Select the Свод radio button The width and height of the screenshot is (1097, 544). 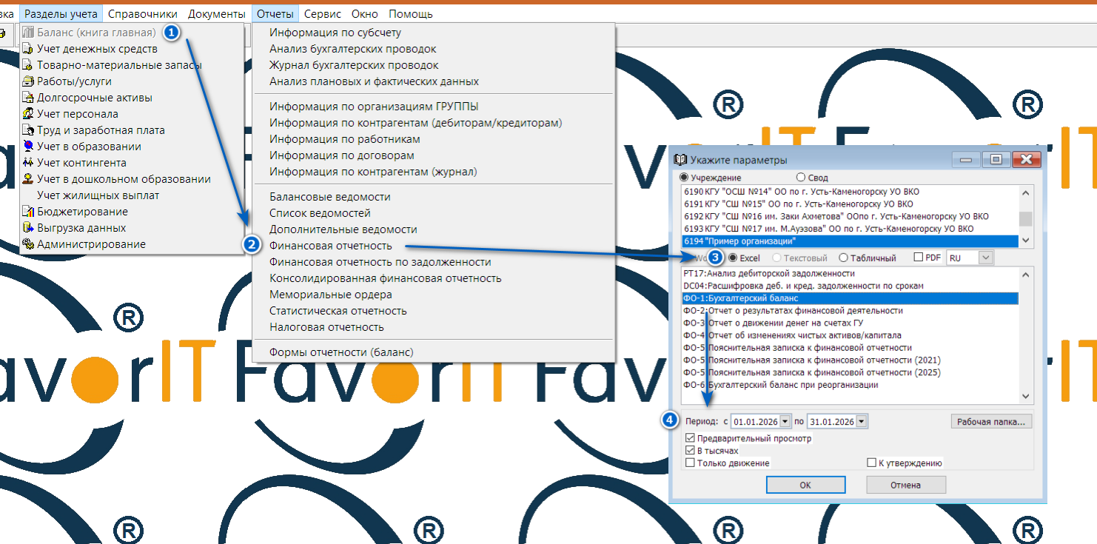tap(800, 178)
